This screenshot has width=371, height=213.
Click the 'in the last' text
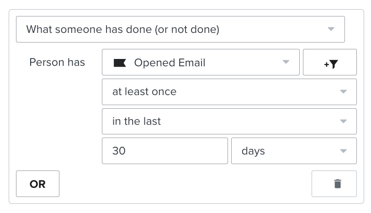(x=137, y=121)
